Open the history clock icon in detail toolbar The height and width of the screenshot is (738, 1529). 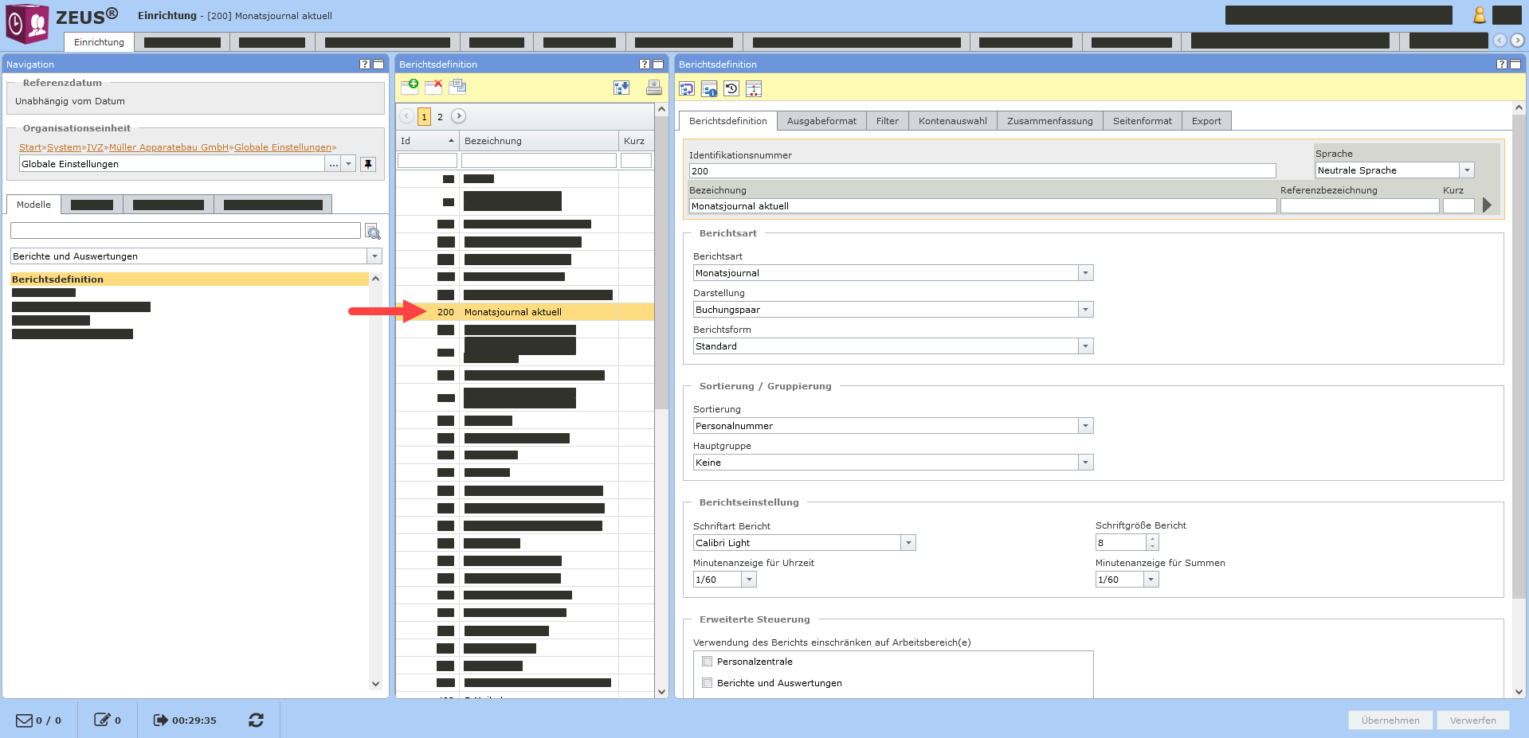pyautogui.click(x=731, y=89)
